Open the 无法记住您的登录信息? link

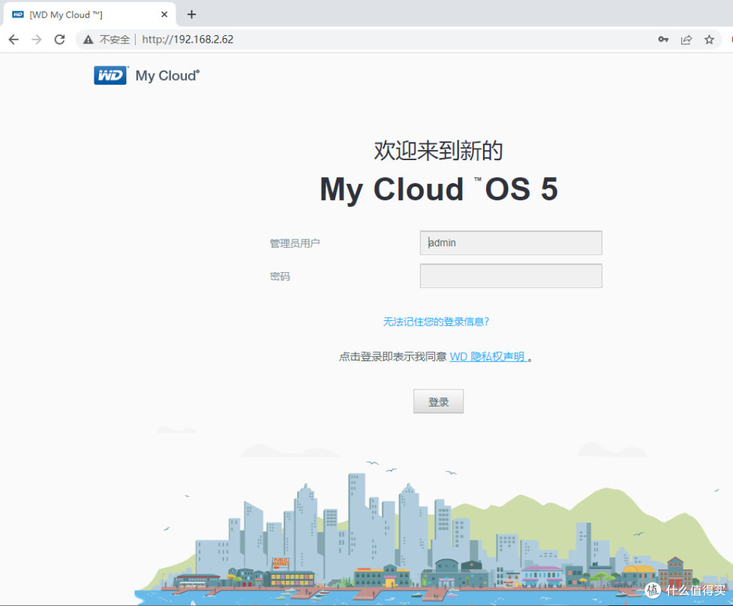(x=436, y=322)
